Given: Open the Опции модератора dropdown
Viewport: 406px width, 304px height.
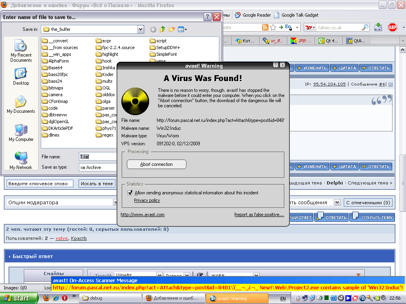Looking at the screenshot, I should coord(61,202).
